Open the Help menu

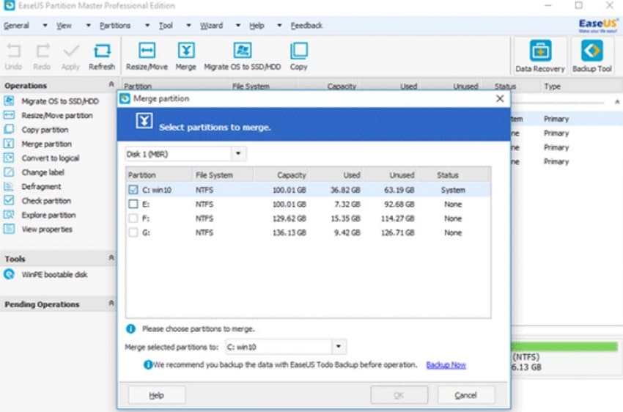pyautogui.click(x=257, y=26)
